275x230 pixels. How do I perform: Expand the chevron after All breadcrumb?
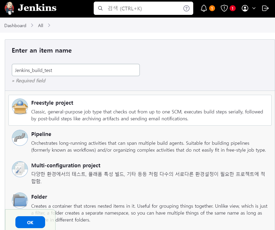click(49, 25)
